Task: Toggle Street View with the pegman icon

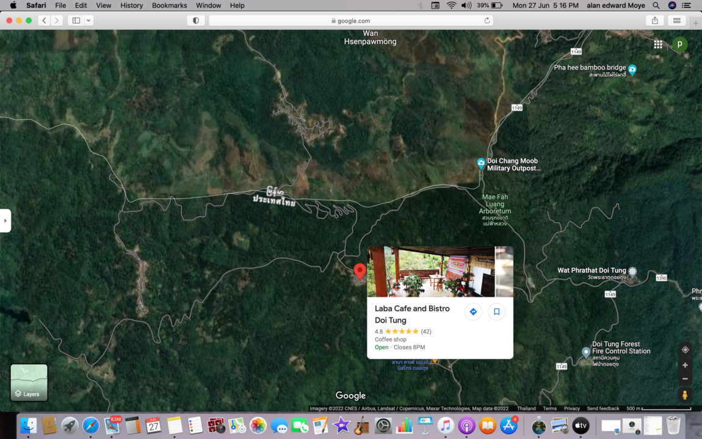Action: (x=685, y=394)
